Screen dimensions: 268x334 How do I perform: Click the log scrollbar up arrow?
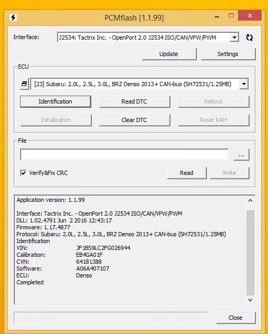[251, 200]
